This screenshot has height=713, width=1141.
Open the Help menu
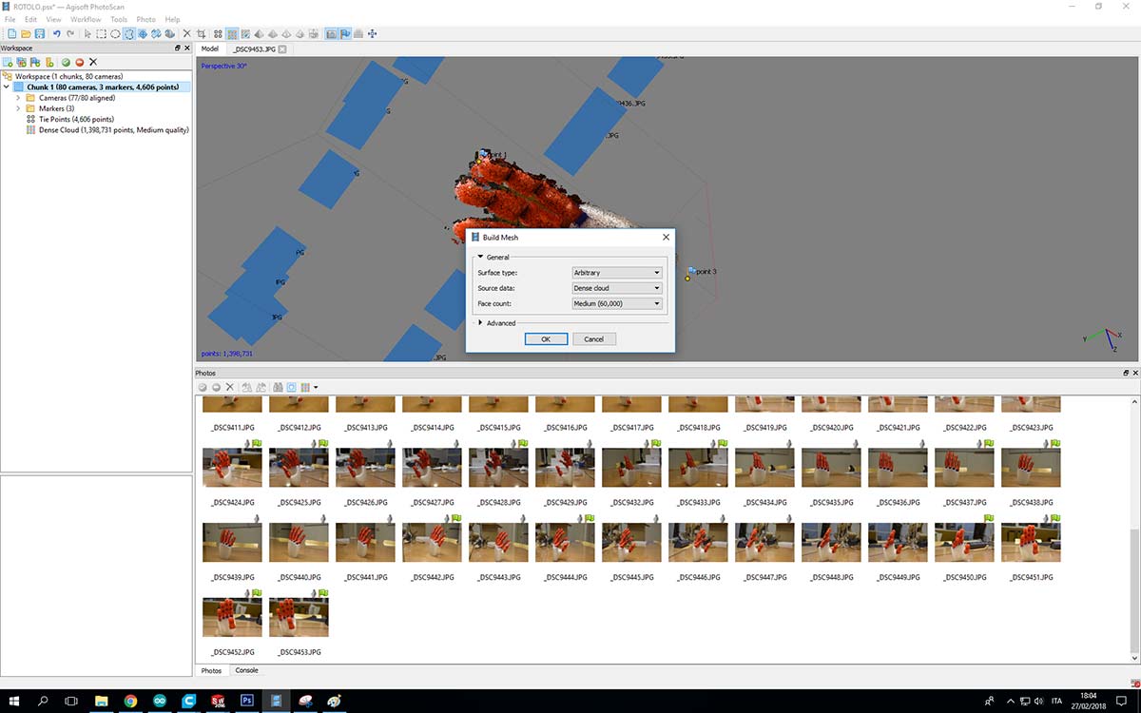pyautogui.click(x=172, y=19)
